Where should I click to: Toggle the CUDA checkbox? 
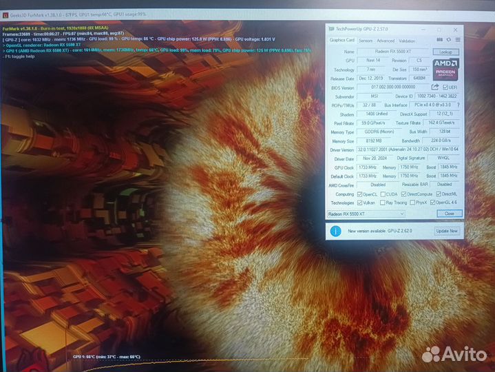[383, 194]
